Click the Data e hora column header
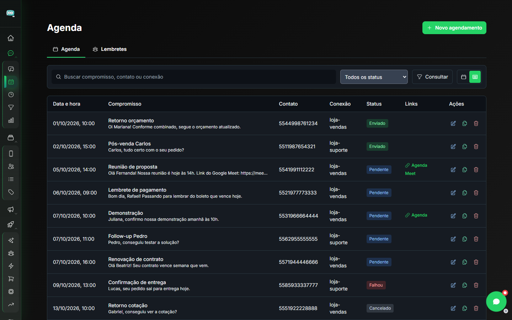Image resolution: width=512 pixels, height=320 pixels. click(x=66, y=104)
